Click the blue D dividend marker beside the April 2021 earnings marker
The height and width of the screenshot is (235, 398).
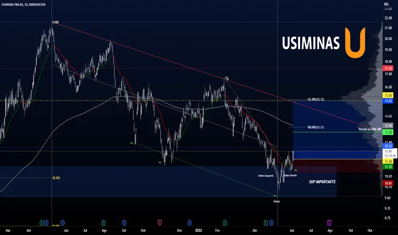coord(46,223)
